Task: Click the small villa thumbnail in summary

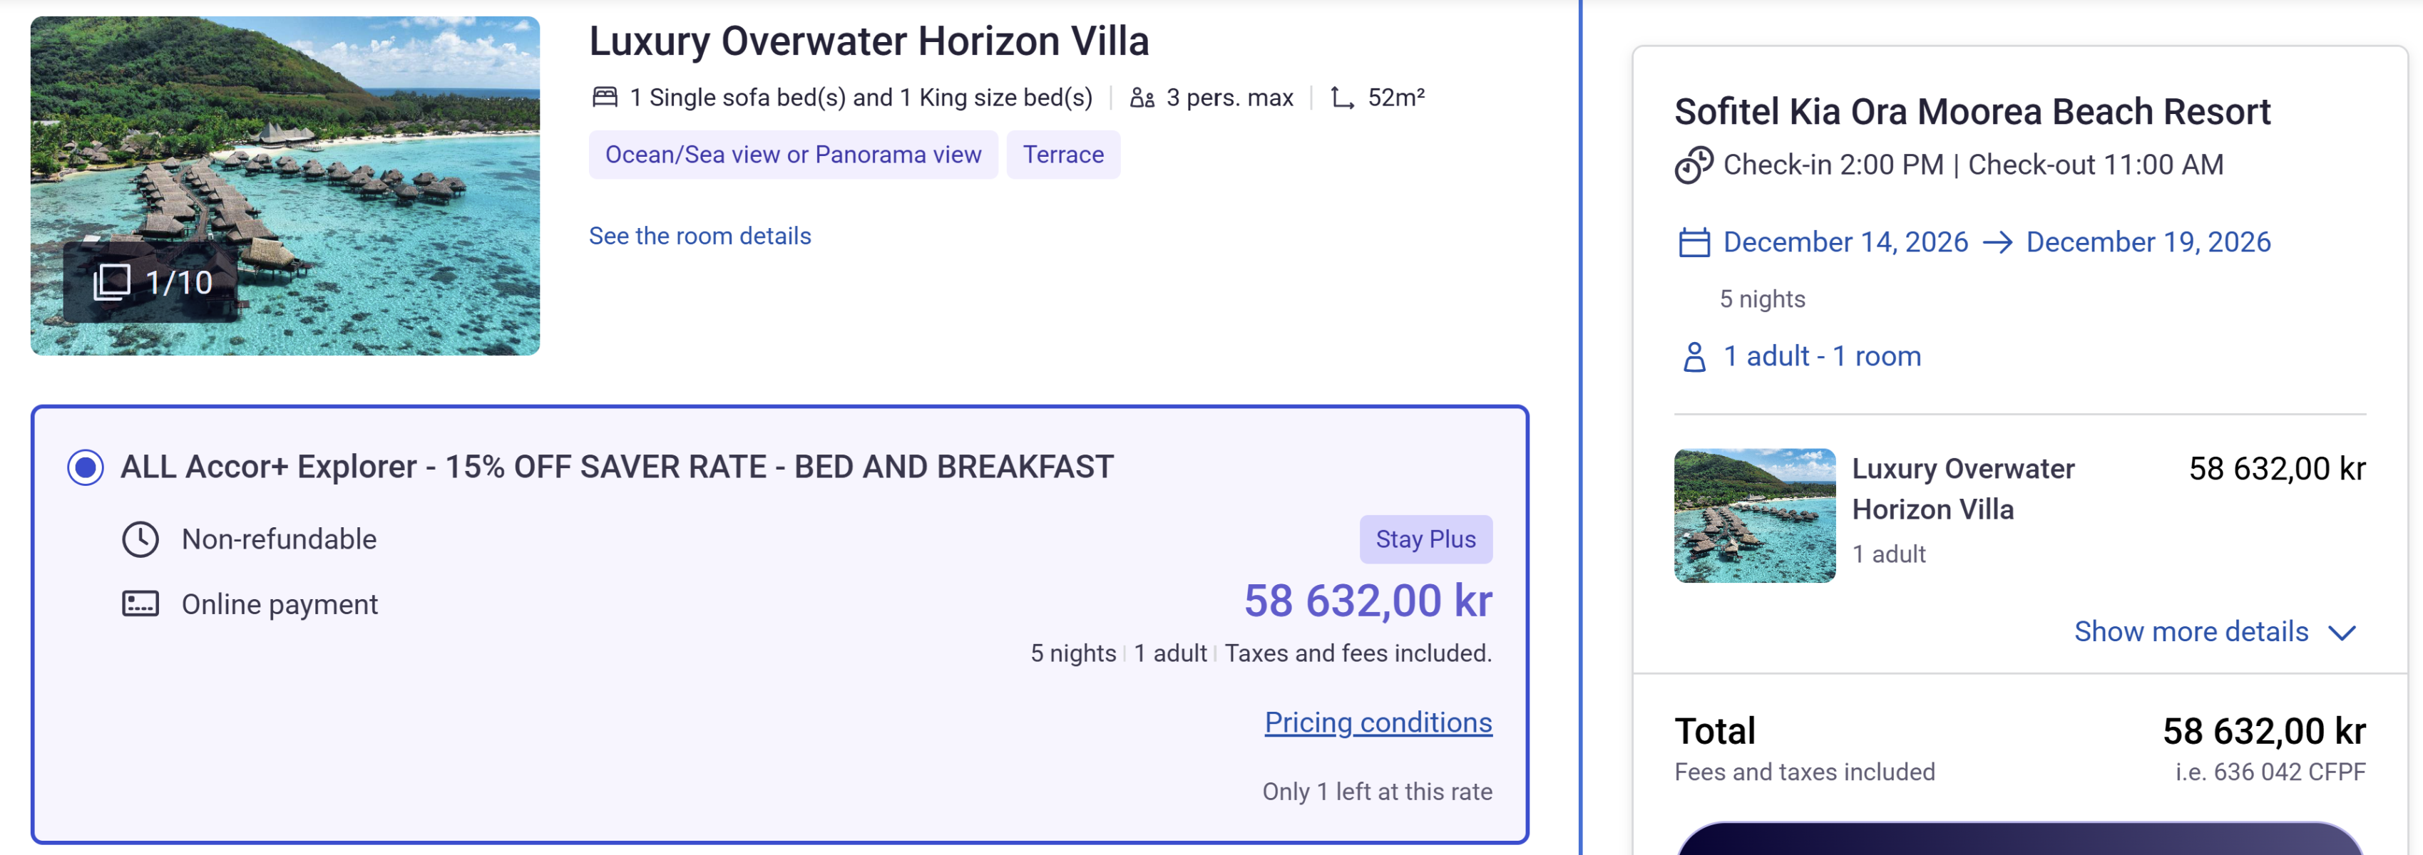Action: (x=1754, y=516)
